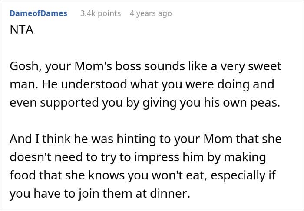Click the "4 years ago" timestamp
The image size is (304, 211).
(x=151, y=13)
